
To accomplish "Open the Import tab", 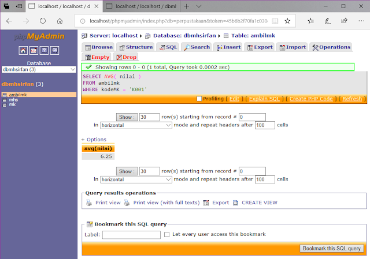I will [293, 47].
